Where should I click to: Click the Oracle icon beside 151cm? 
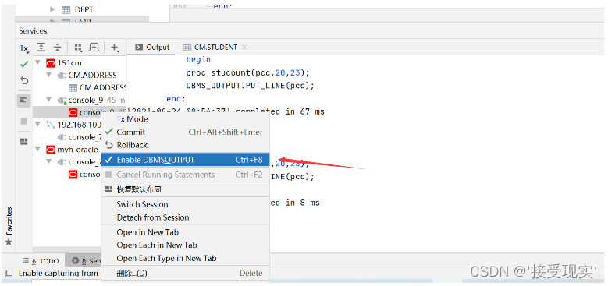click(51, 62)
